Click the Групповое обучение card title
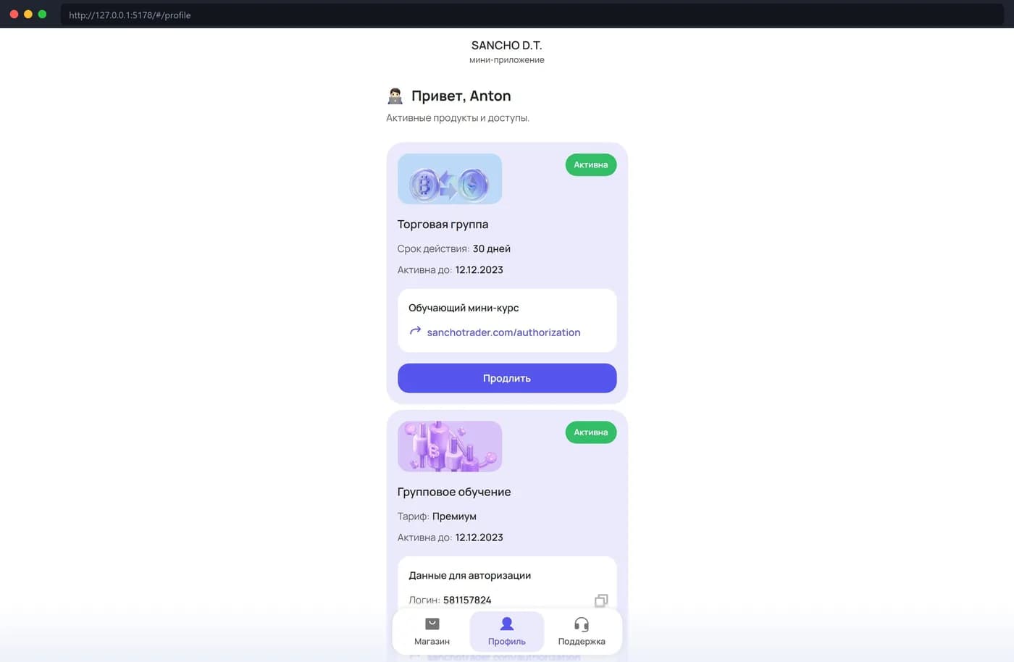1014x662 pixels. 454,492
